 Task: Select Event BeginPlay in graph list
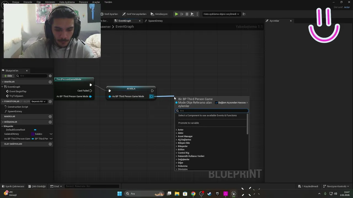pyautogui.click(x=18, y=91)
